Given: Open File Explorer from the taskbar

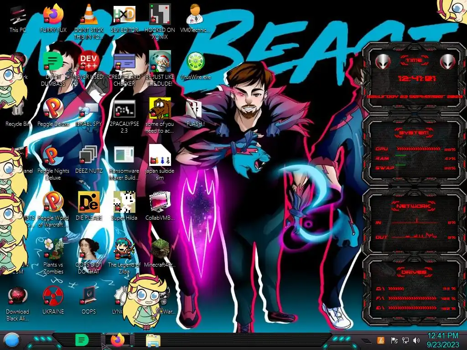Looking at the screenshot, I should pos(153,340).
